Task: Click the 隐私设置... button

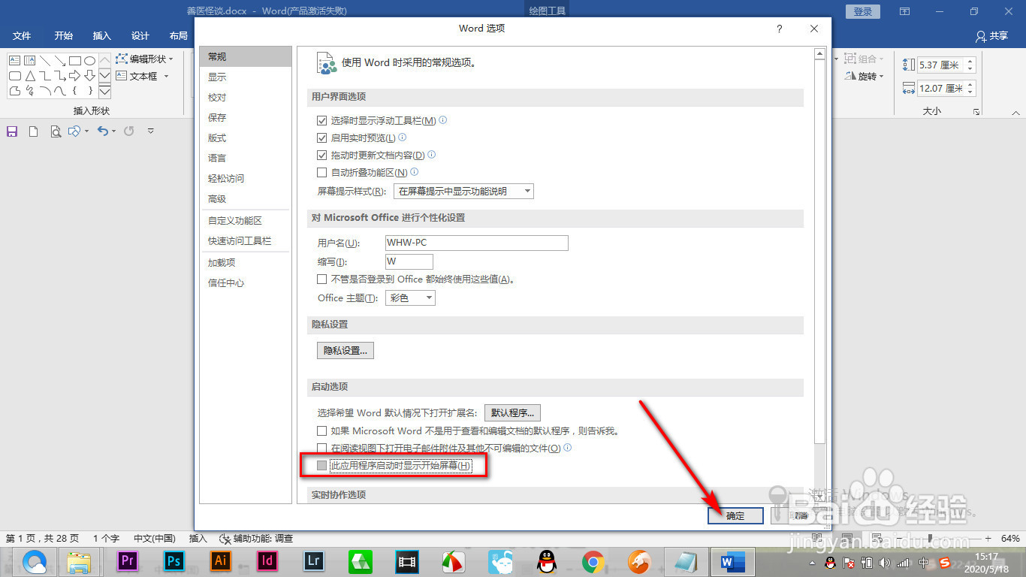Action: click(x=346, y=351)
